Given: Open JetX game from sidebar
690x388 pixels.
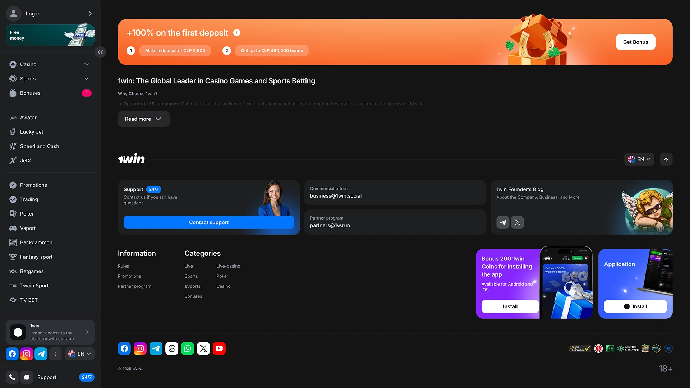Looking at the screenshot, I should click(50, 161).
